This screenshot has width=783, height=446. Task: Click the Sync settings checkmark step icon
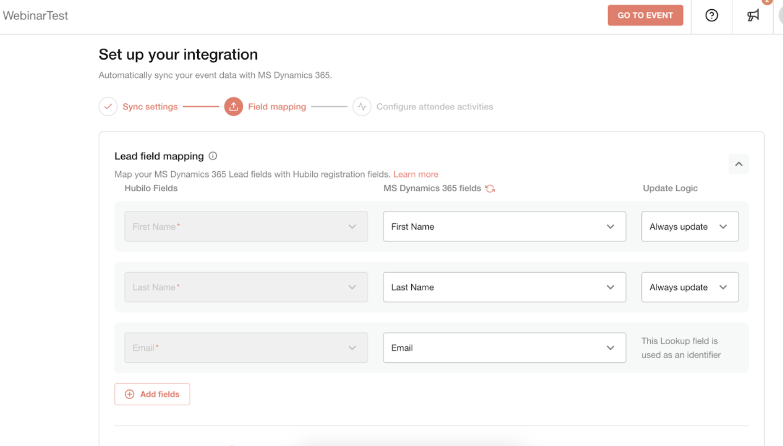tap(108, 107)
